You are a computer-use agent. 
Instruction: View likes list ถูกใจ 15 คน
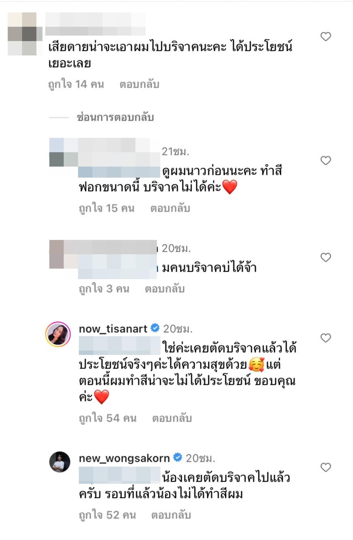[x=107, y=208]
